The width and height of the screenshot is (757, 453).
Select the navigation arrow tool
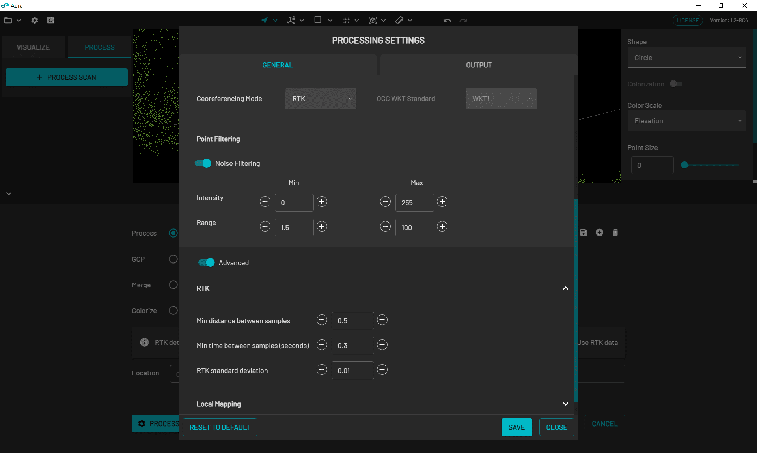tap(265, 20)
